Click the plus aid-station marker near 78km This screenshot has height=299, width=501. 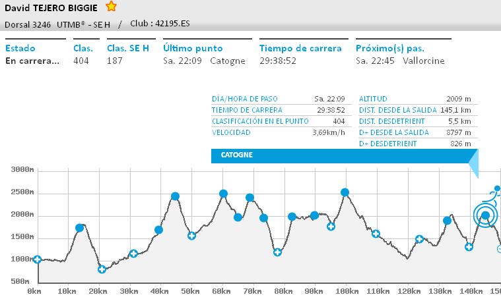tap(278, 252)
